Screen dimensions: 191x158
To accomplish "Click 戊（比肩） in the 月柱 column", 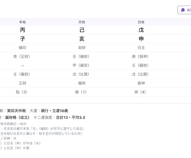I will click(x=81, y=74).
